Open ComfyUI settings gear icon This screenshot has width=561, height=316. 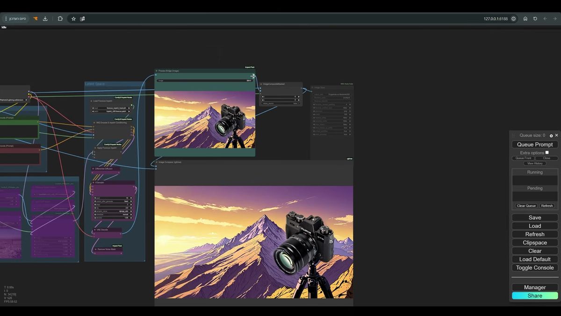click(551, 136)
